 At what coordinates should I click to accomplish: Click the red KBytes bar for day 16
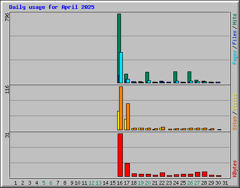(120, 155)
